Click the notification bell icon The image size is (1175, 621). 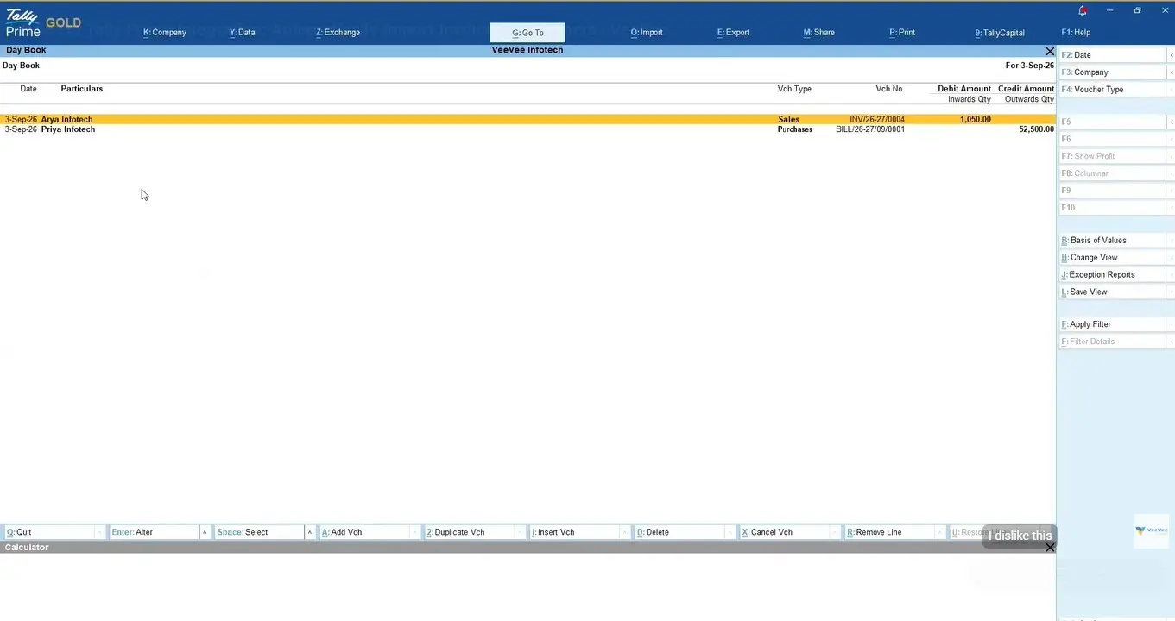[1083, 10]
